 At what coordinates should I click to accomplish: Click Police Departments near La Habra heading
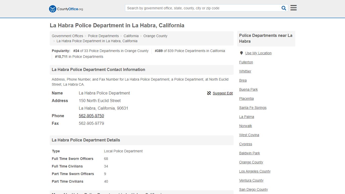tap(266, 38)
